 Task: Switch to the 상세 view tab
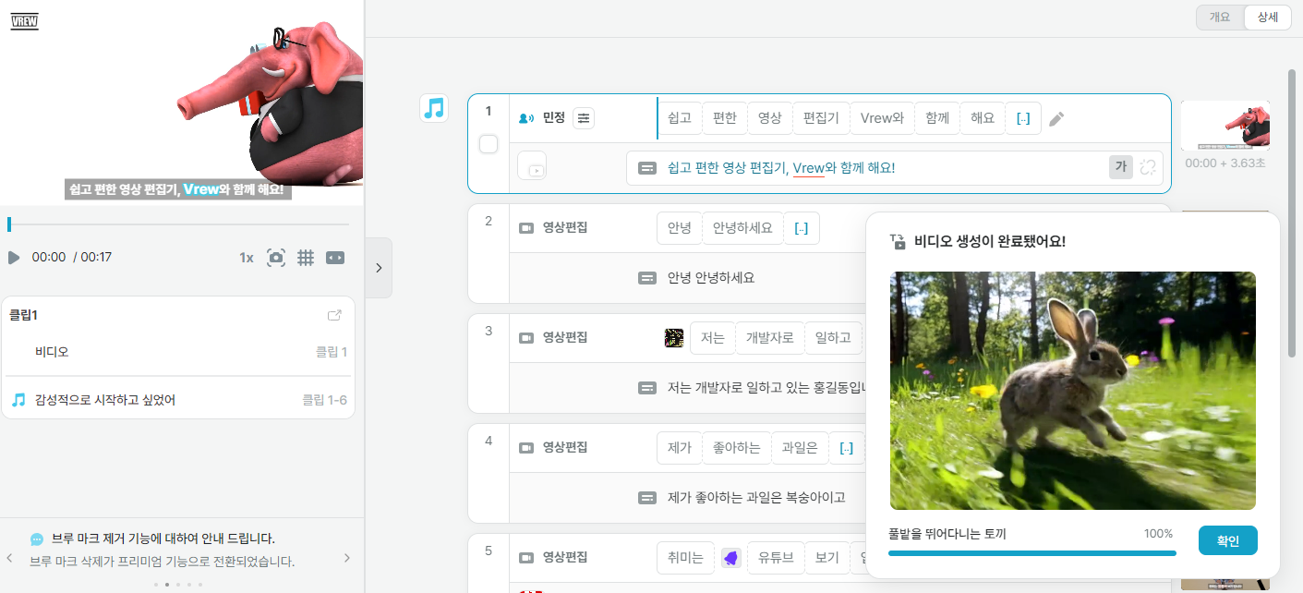(x=1267, y=17)
